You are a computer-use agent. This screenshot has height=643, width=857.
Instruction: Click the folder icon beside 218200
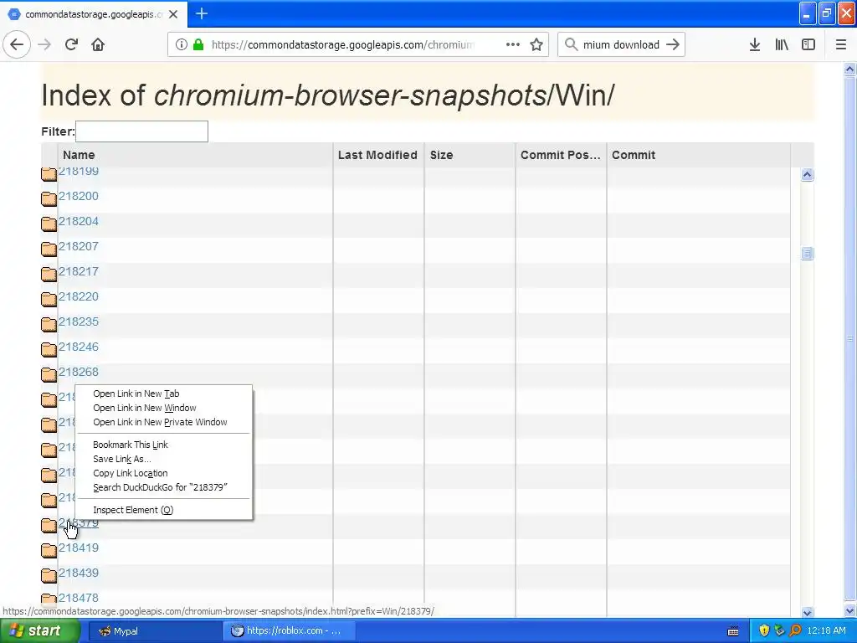[49, 198]
